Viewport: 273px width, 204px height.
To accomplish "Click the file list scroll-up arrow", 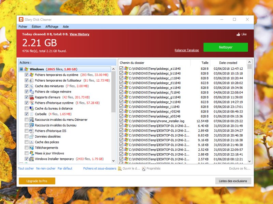I will pos(249,62).
